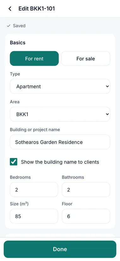Image resolution: width=120 pixels, height=261 pixels.
Task: Click the Floor field showing 6
Action: 86,216
